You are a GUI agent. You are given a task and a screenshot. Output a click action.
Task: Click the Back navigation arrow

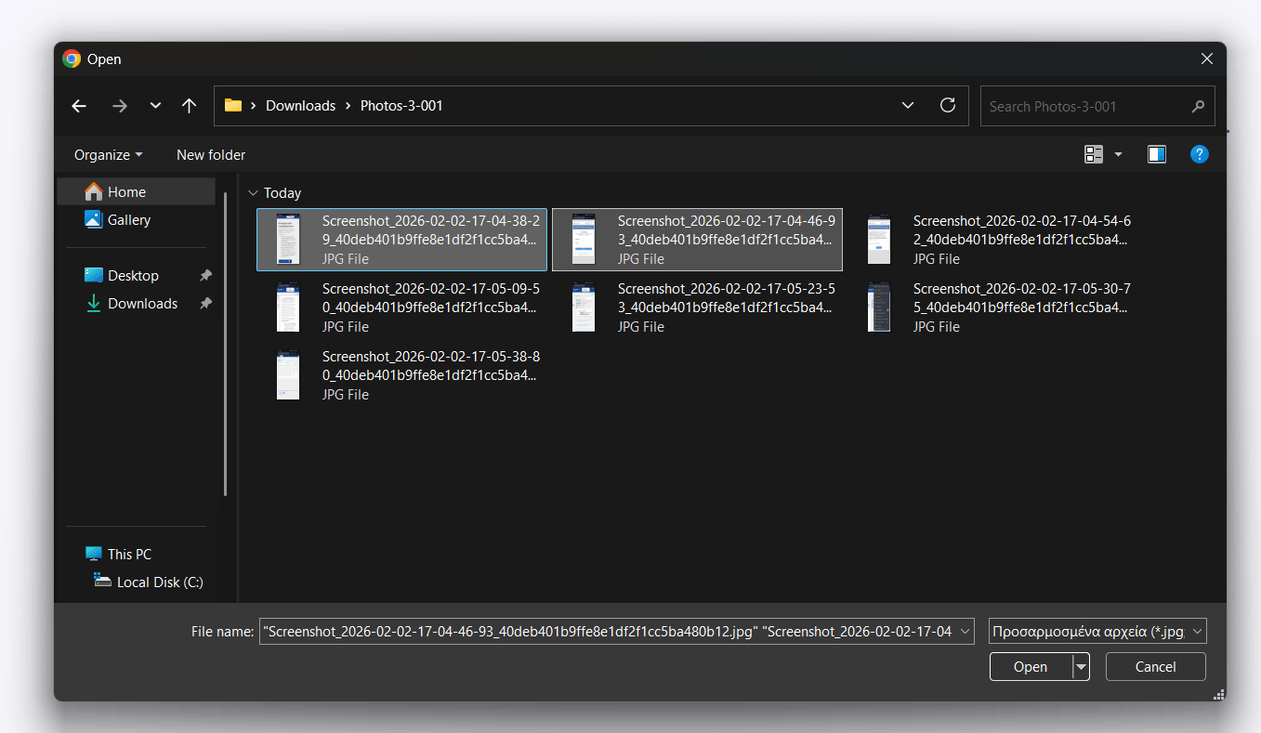[x=79, y=106]
